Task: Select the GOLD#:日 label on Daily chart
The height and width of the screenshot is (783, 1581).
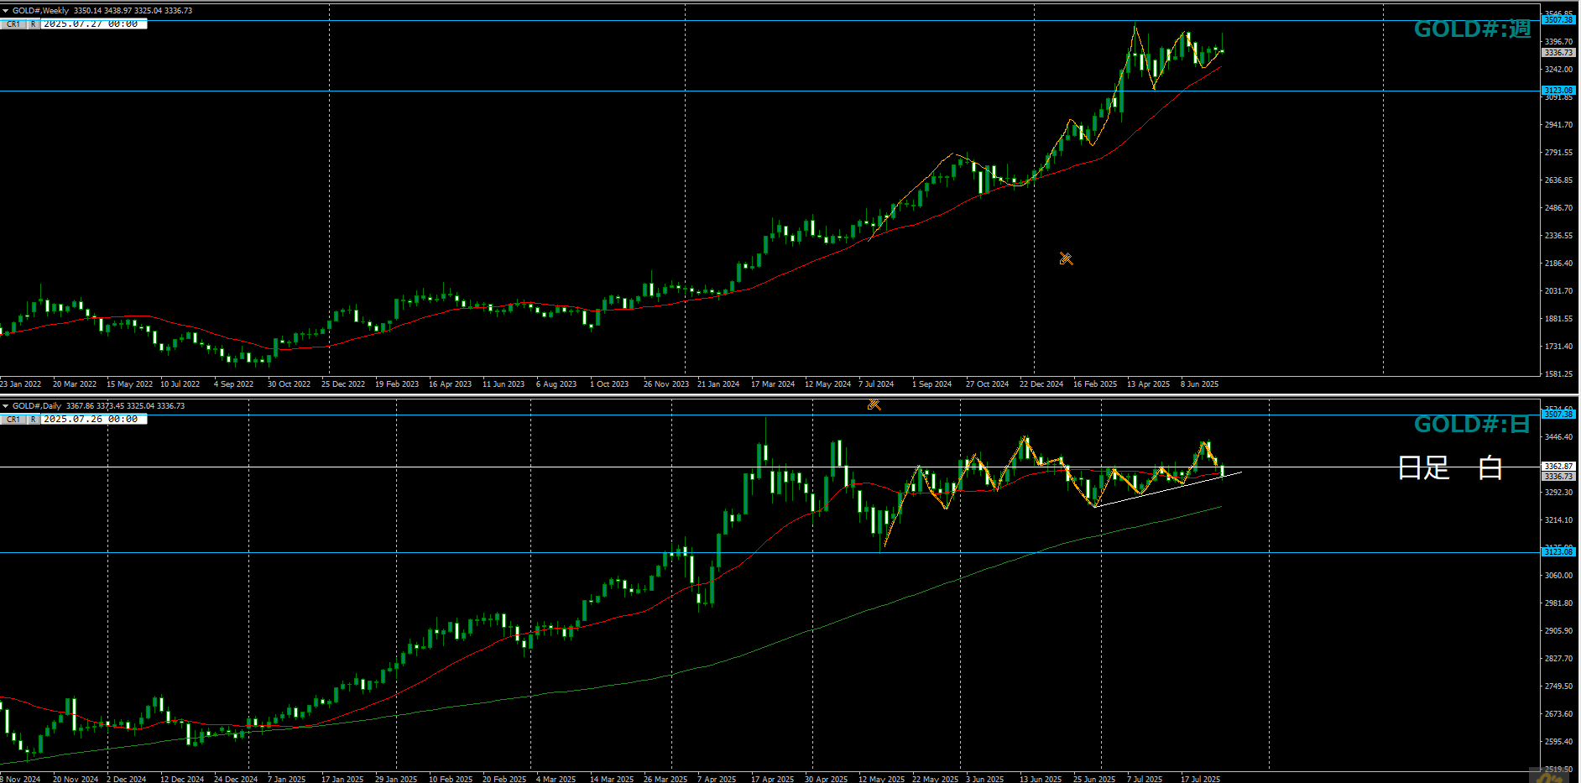Action: click(x=1473, y=425)
